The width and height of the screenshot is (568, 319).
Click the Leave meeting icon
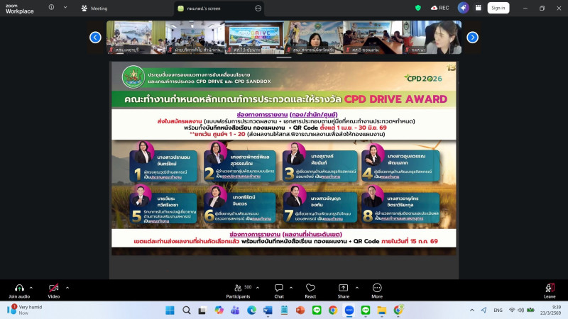(549, 288)
